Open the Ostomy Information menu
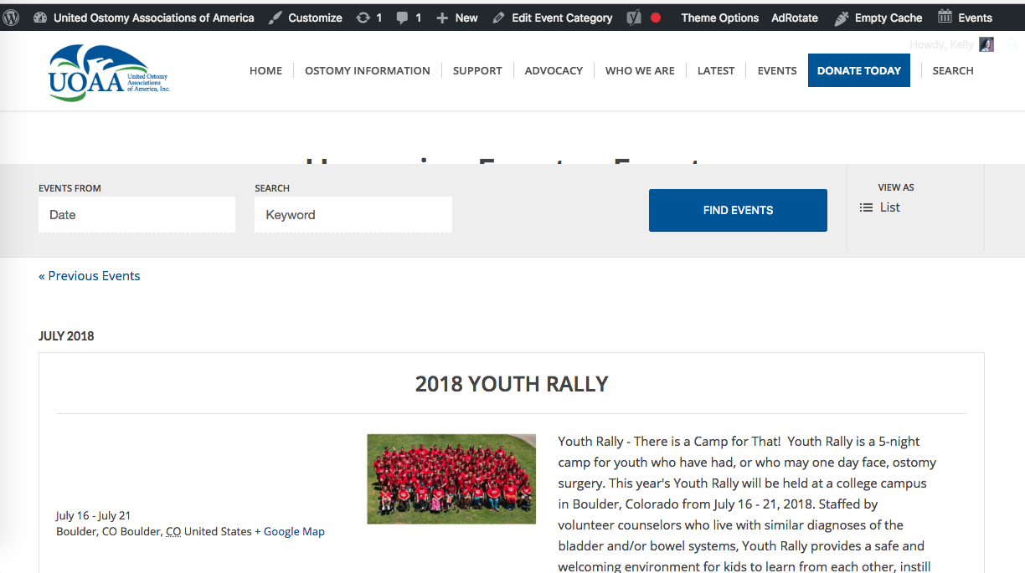This screenshot has height=573, width=1025. click(367, 71)
